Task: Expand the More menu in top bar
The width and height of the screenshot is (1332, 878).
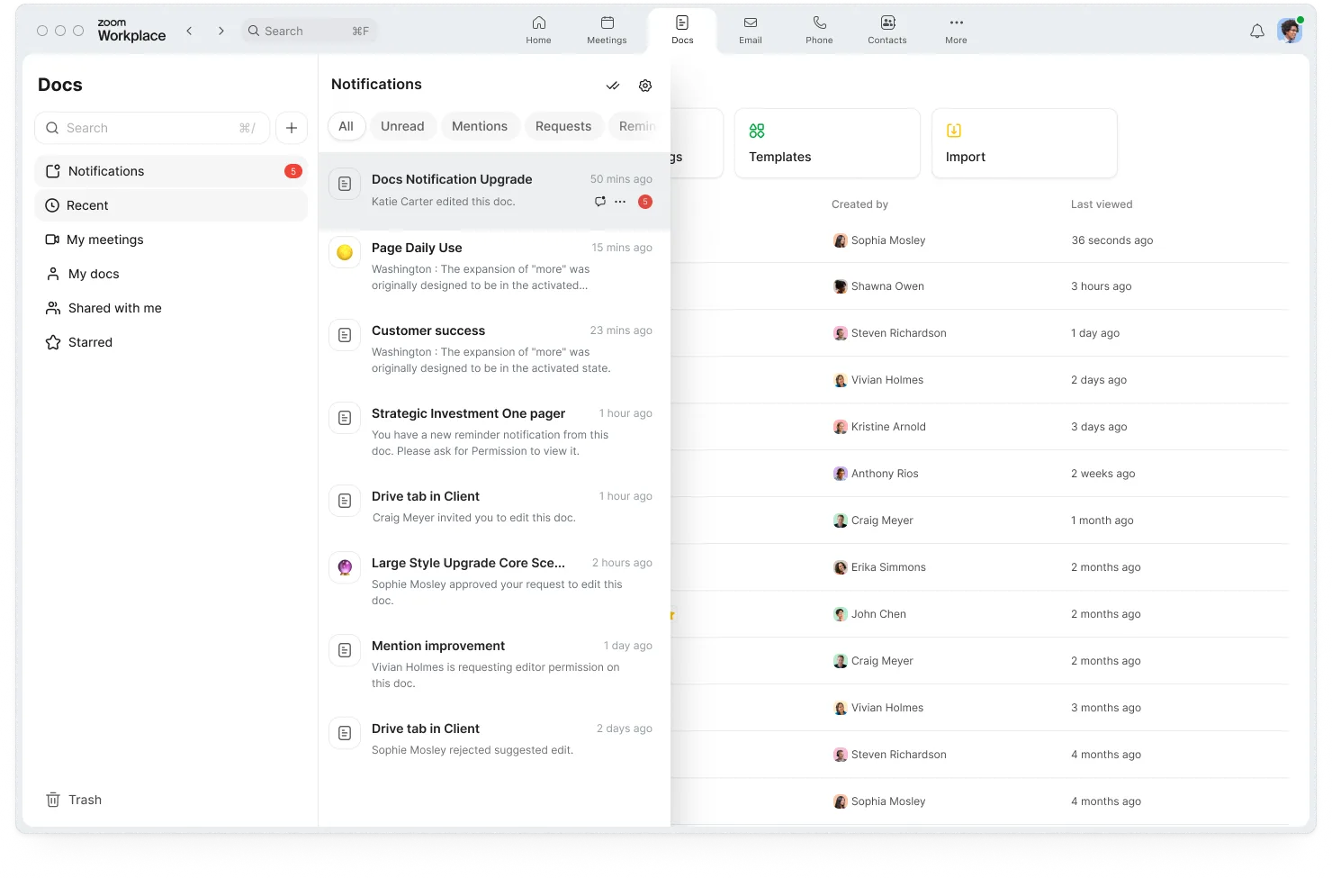Action: (956, 30)
